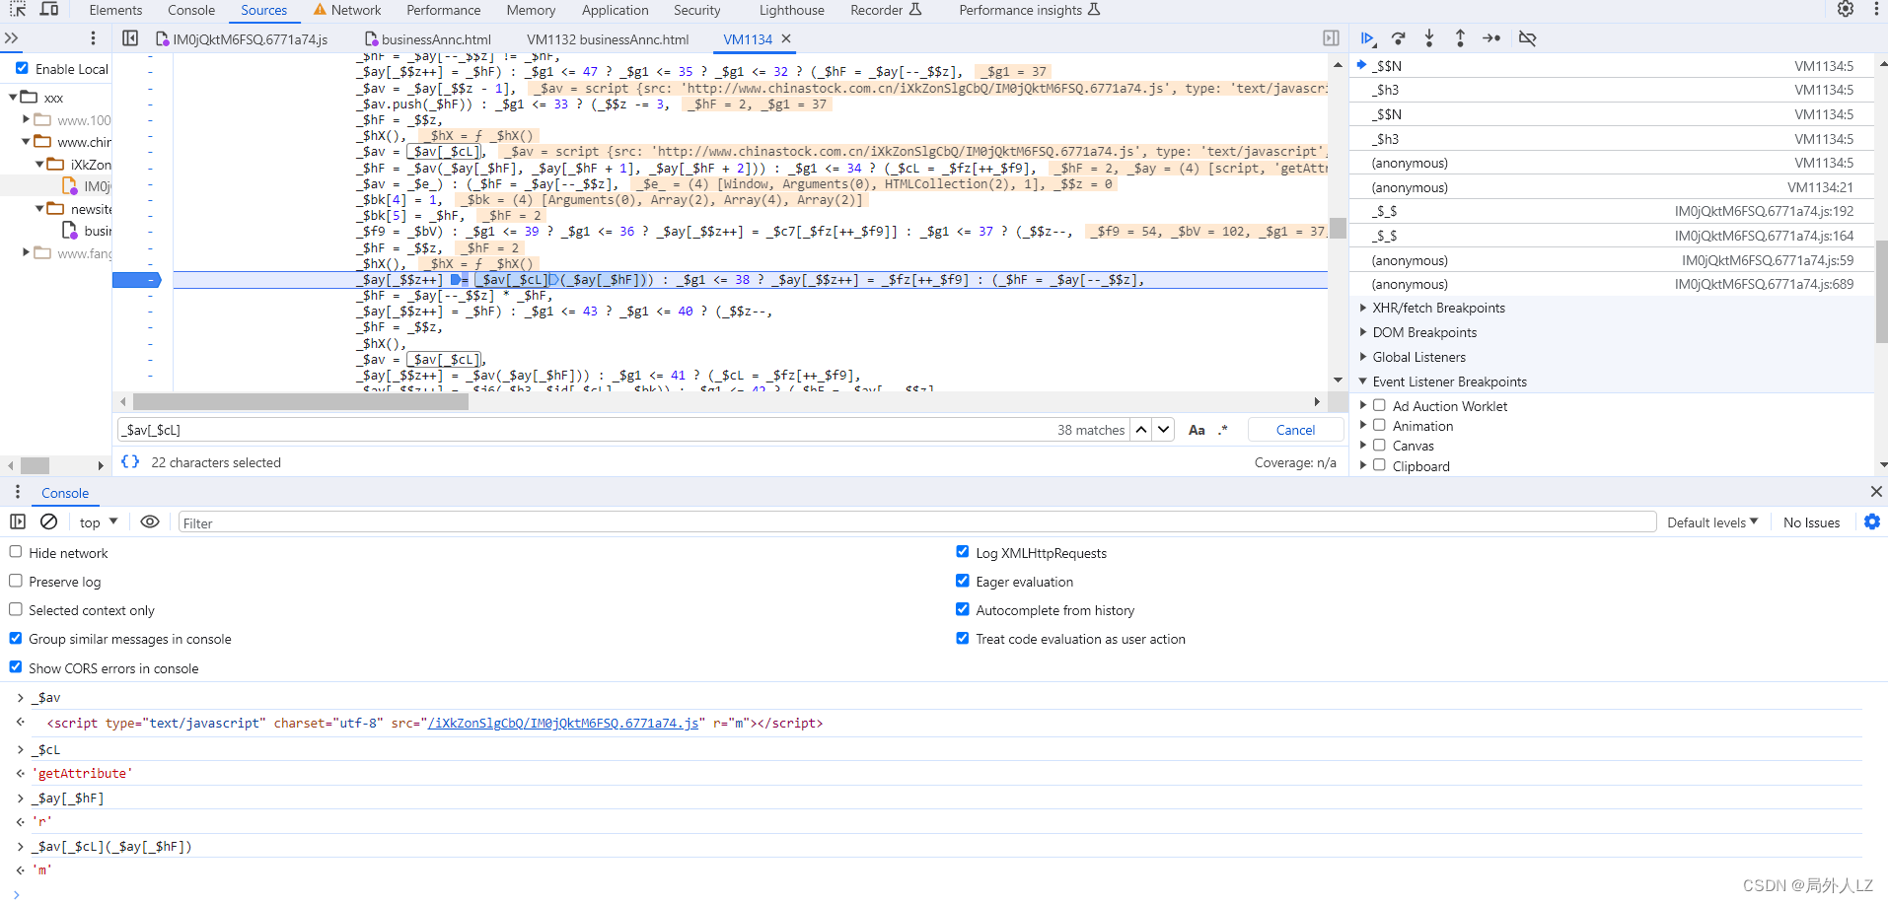Cancel the source search

(1295, 430)
